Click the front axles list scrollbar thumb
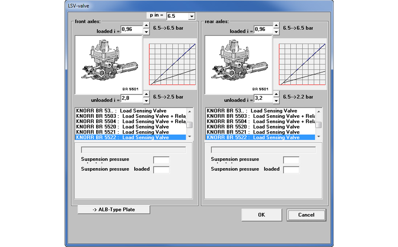Image resolution: width=398 pixels, height=247 pixels. click(189, 125)
